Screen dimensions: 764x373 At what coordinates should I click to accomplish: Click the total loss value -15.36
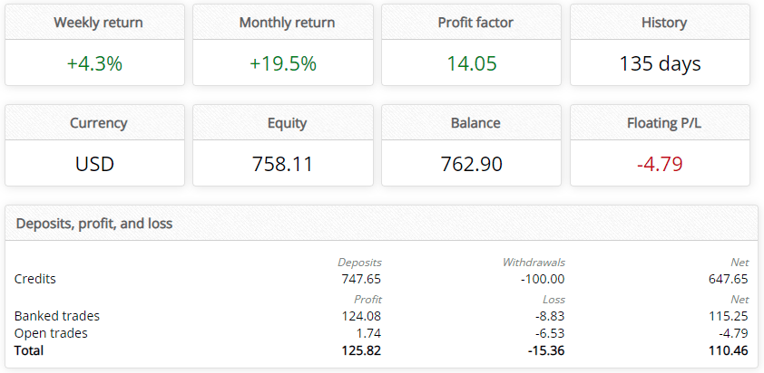544,349
